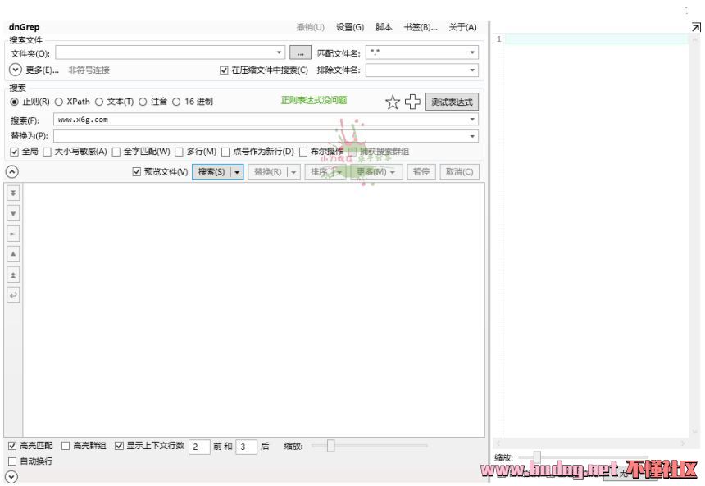
Task: Click the double-up arrow in results sidebar
Action: [13, 275]
